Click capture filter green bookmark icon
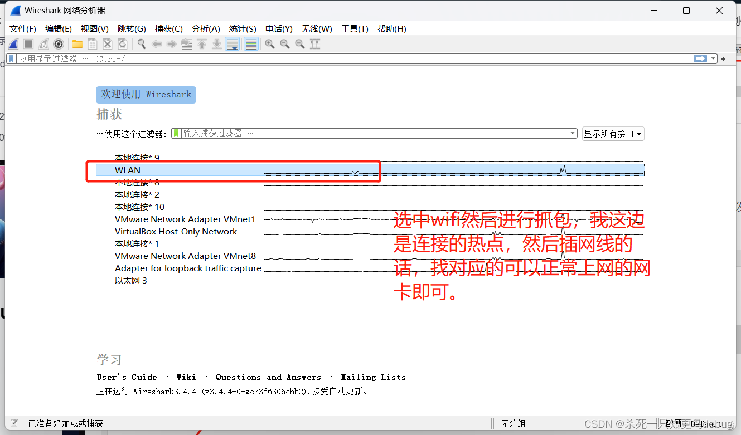Image resolution: width=741 pixels, height=435 pixels. coord(176,133)
